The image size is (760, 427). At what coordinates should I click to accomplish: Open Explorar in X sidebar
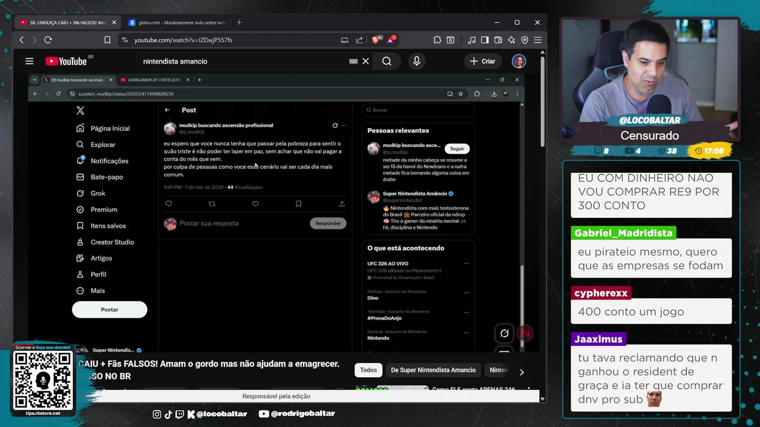click(96, 145)
